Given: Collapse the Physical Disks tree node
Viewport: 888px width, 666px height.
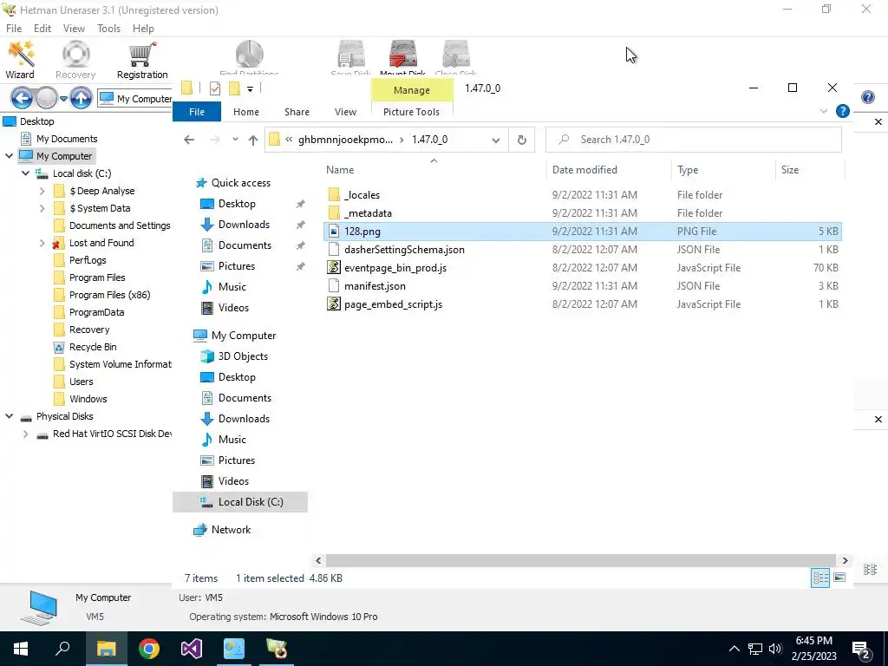Looking at the screenshot, I should coord(9,416).
